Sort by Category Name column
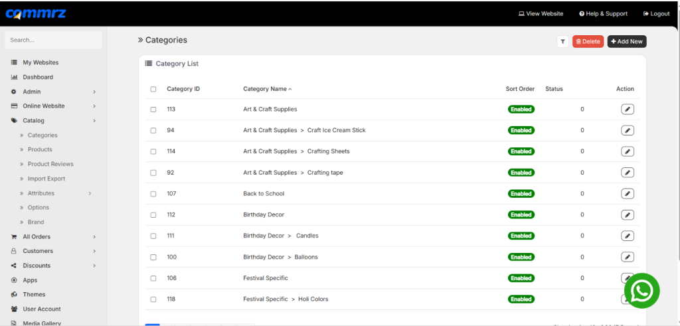 coord(267,89)
